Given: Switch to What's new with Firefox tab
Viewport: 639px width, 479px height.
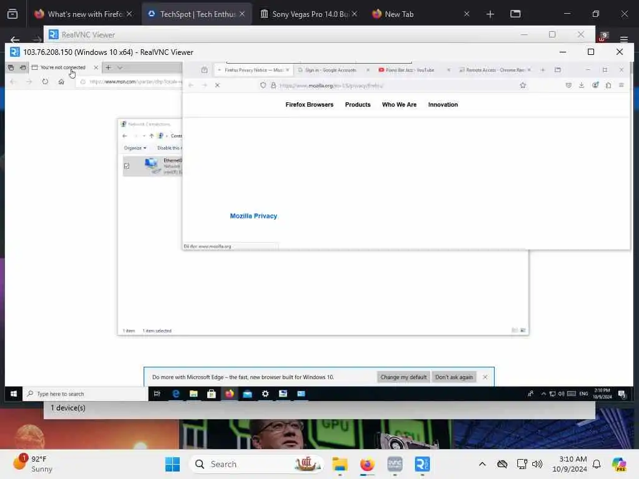Looking at the screenshot, I should click(x=84, y=14).
